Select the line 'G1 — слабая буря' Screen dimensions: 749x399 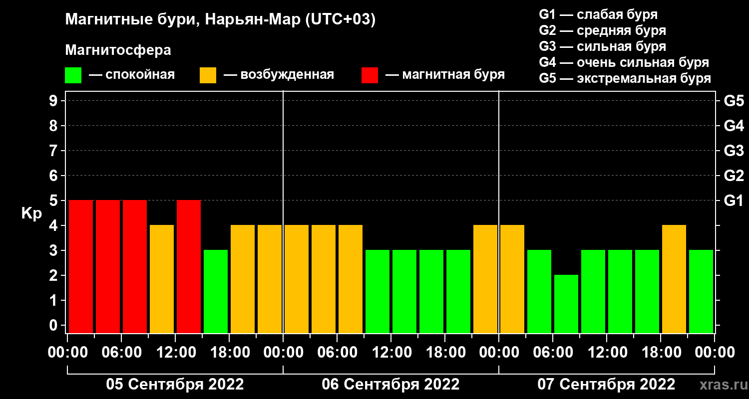[598, 14]
